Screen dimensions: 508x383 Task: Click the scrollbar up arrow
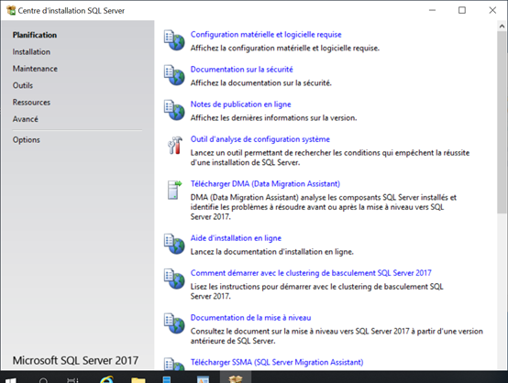pyautogui.click(x=502, y=27)
